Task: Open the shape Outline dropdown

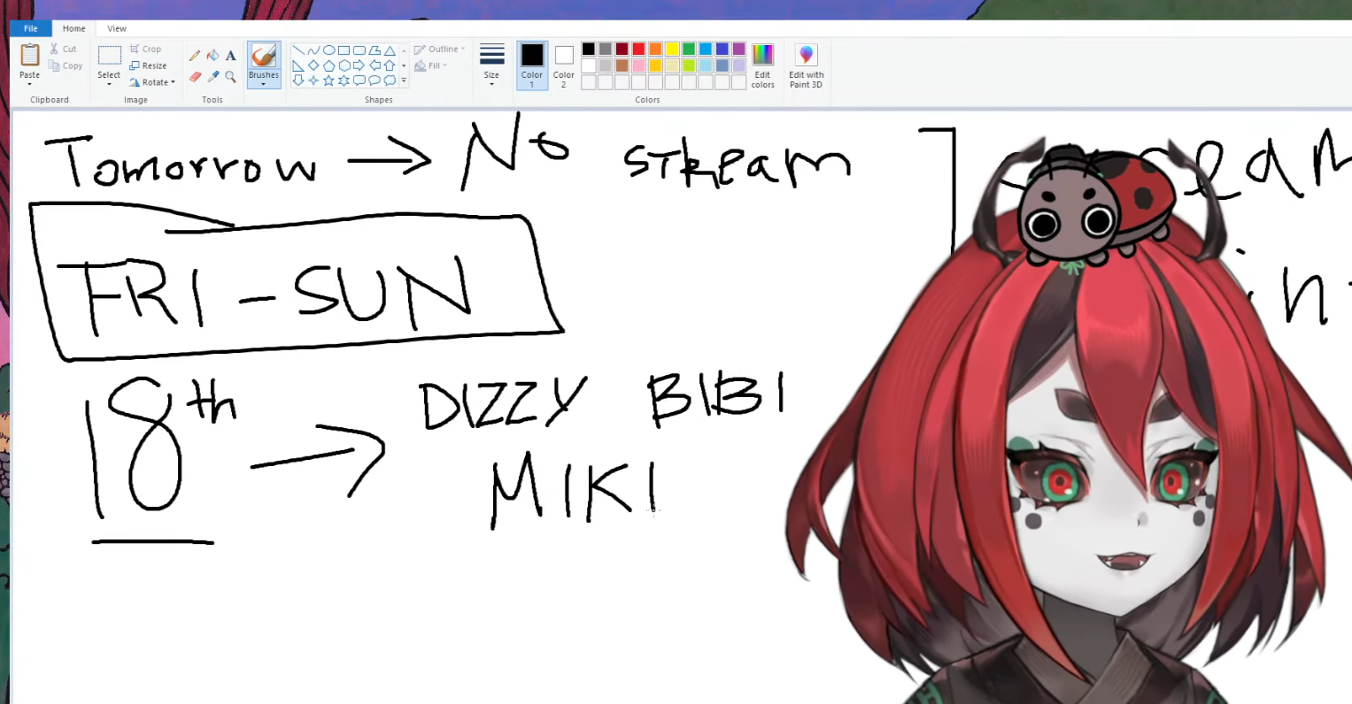Action: [x=440, y=50]
